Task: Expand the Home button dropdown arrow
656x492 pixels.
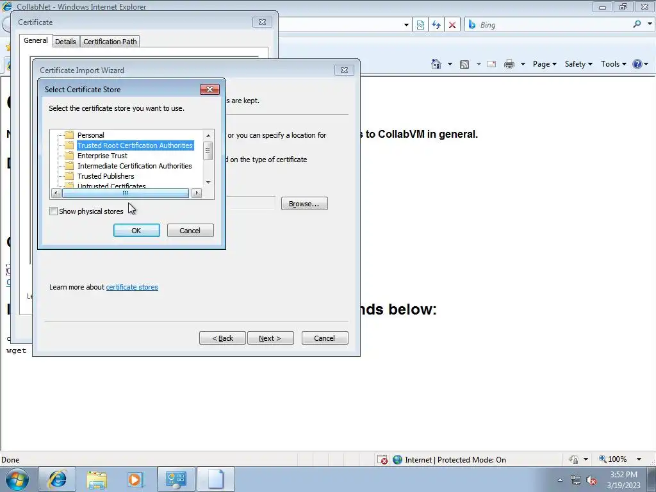Action: click(x=450, y=64)
